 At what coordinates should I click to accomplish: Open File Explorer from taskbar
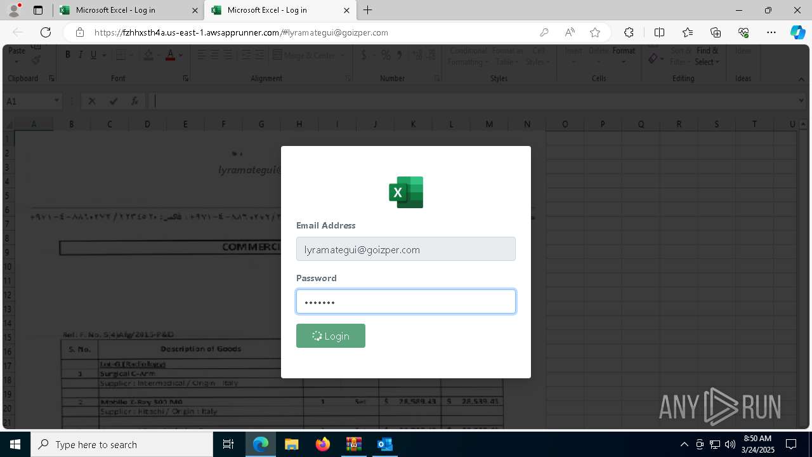(291, 444)
